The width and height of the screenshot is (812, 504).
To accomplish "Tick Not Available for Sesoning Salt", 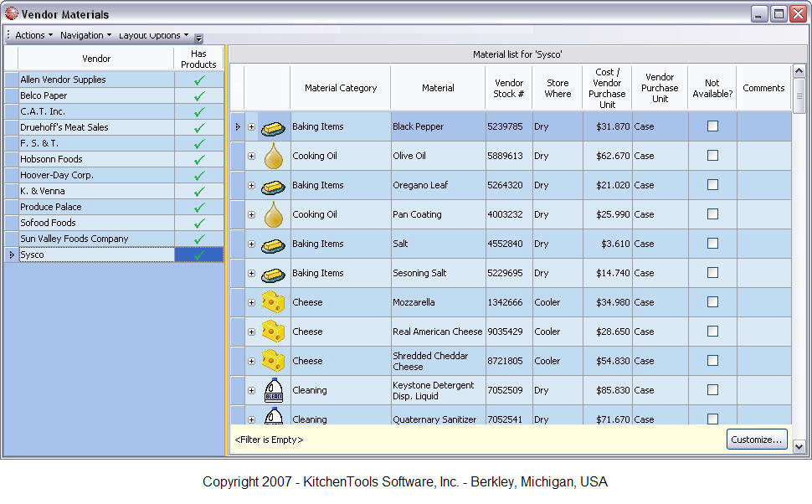I will point(712,272).
